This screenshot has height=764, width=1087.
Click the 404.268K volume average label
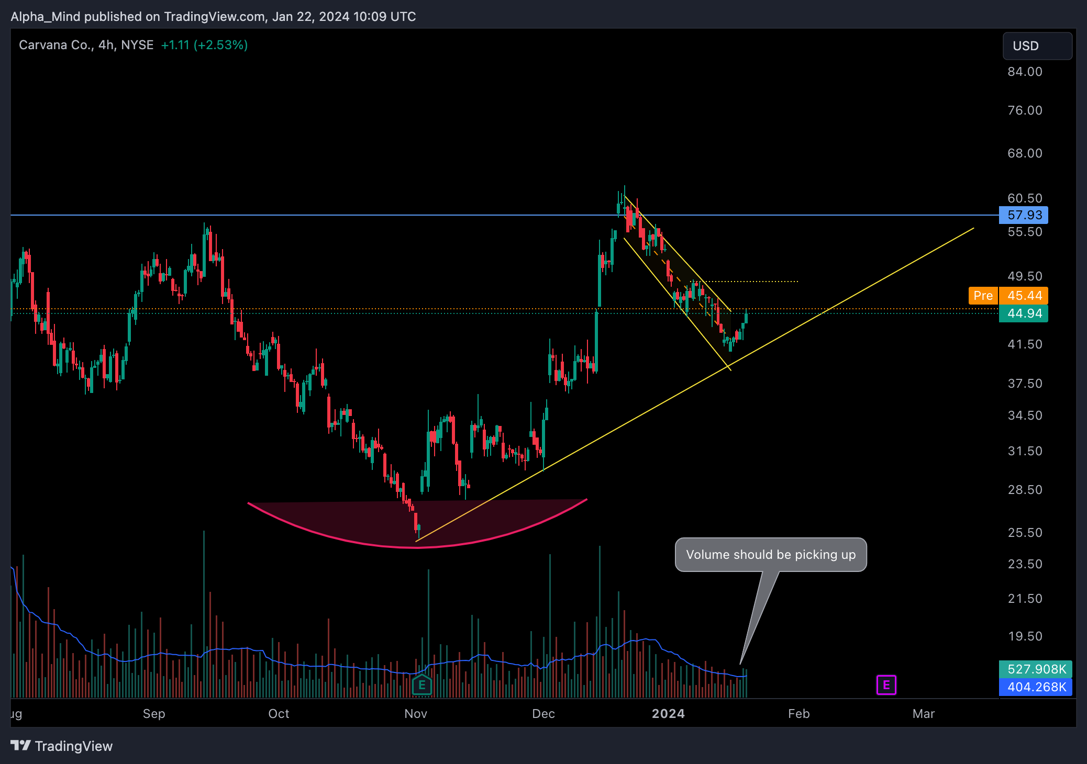tap(1036, 687)
